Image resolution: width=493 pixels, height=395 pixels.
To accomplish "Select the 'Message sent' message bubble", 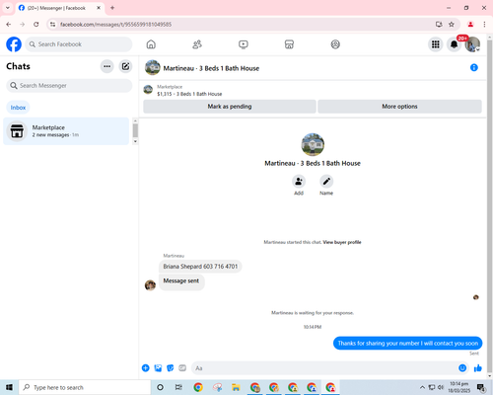I will click(181, 281).
